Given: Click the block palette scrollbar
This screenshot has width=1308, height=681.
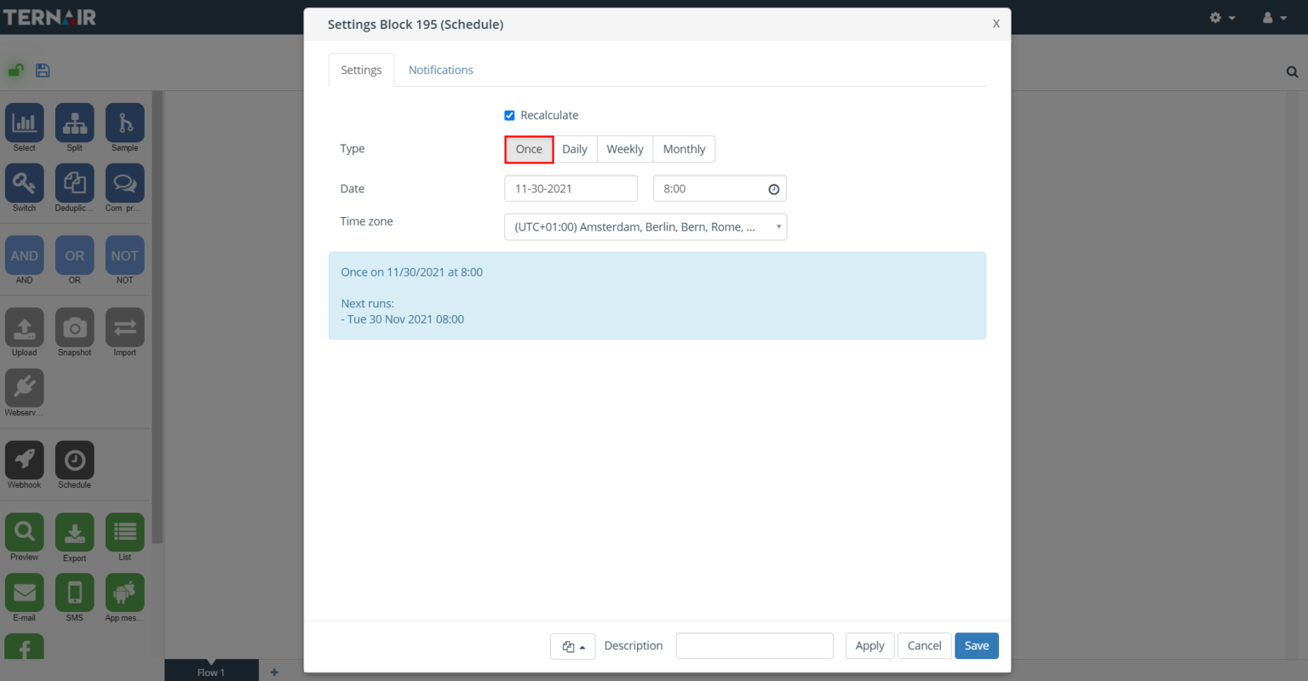Looking at the screenshot, I should click(x=157, y=317).
